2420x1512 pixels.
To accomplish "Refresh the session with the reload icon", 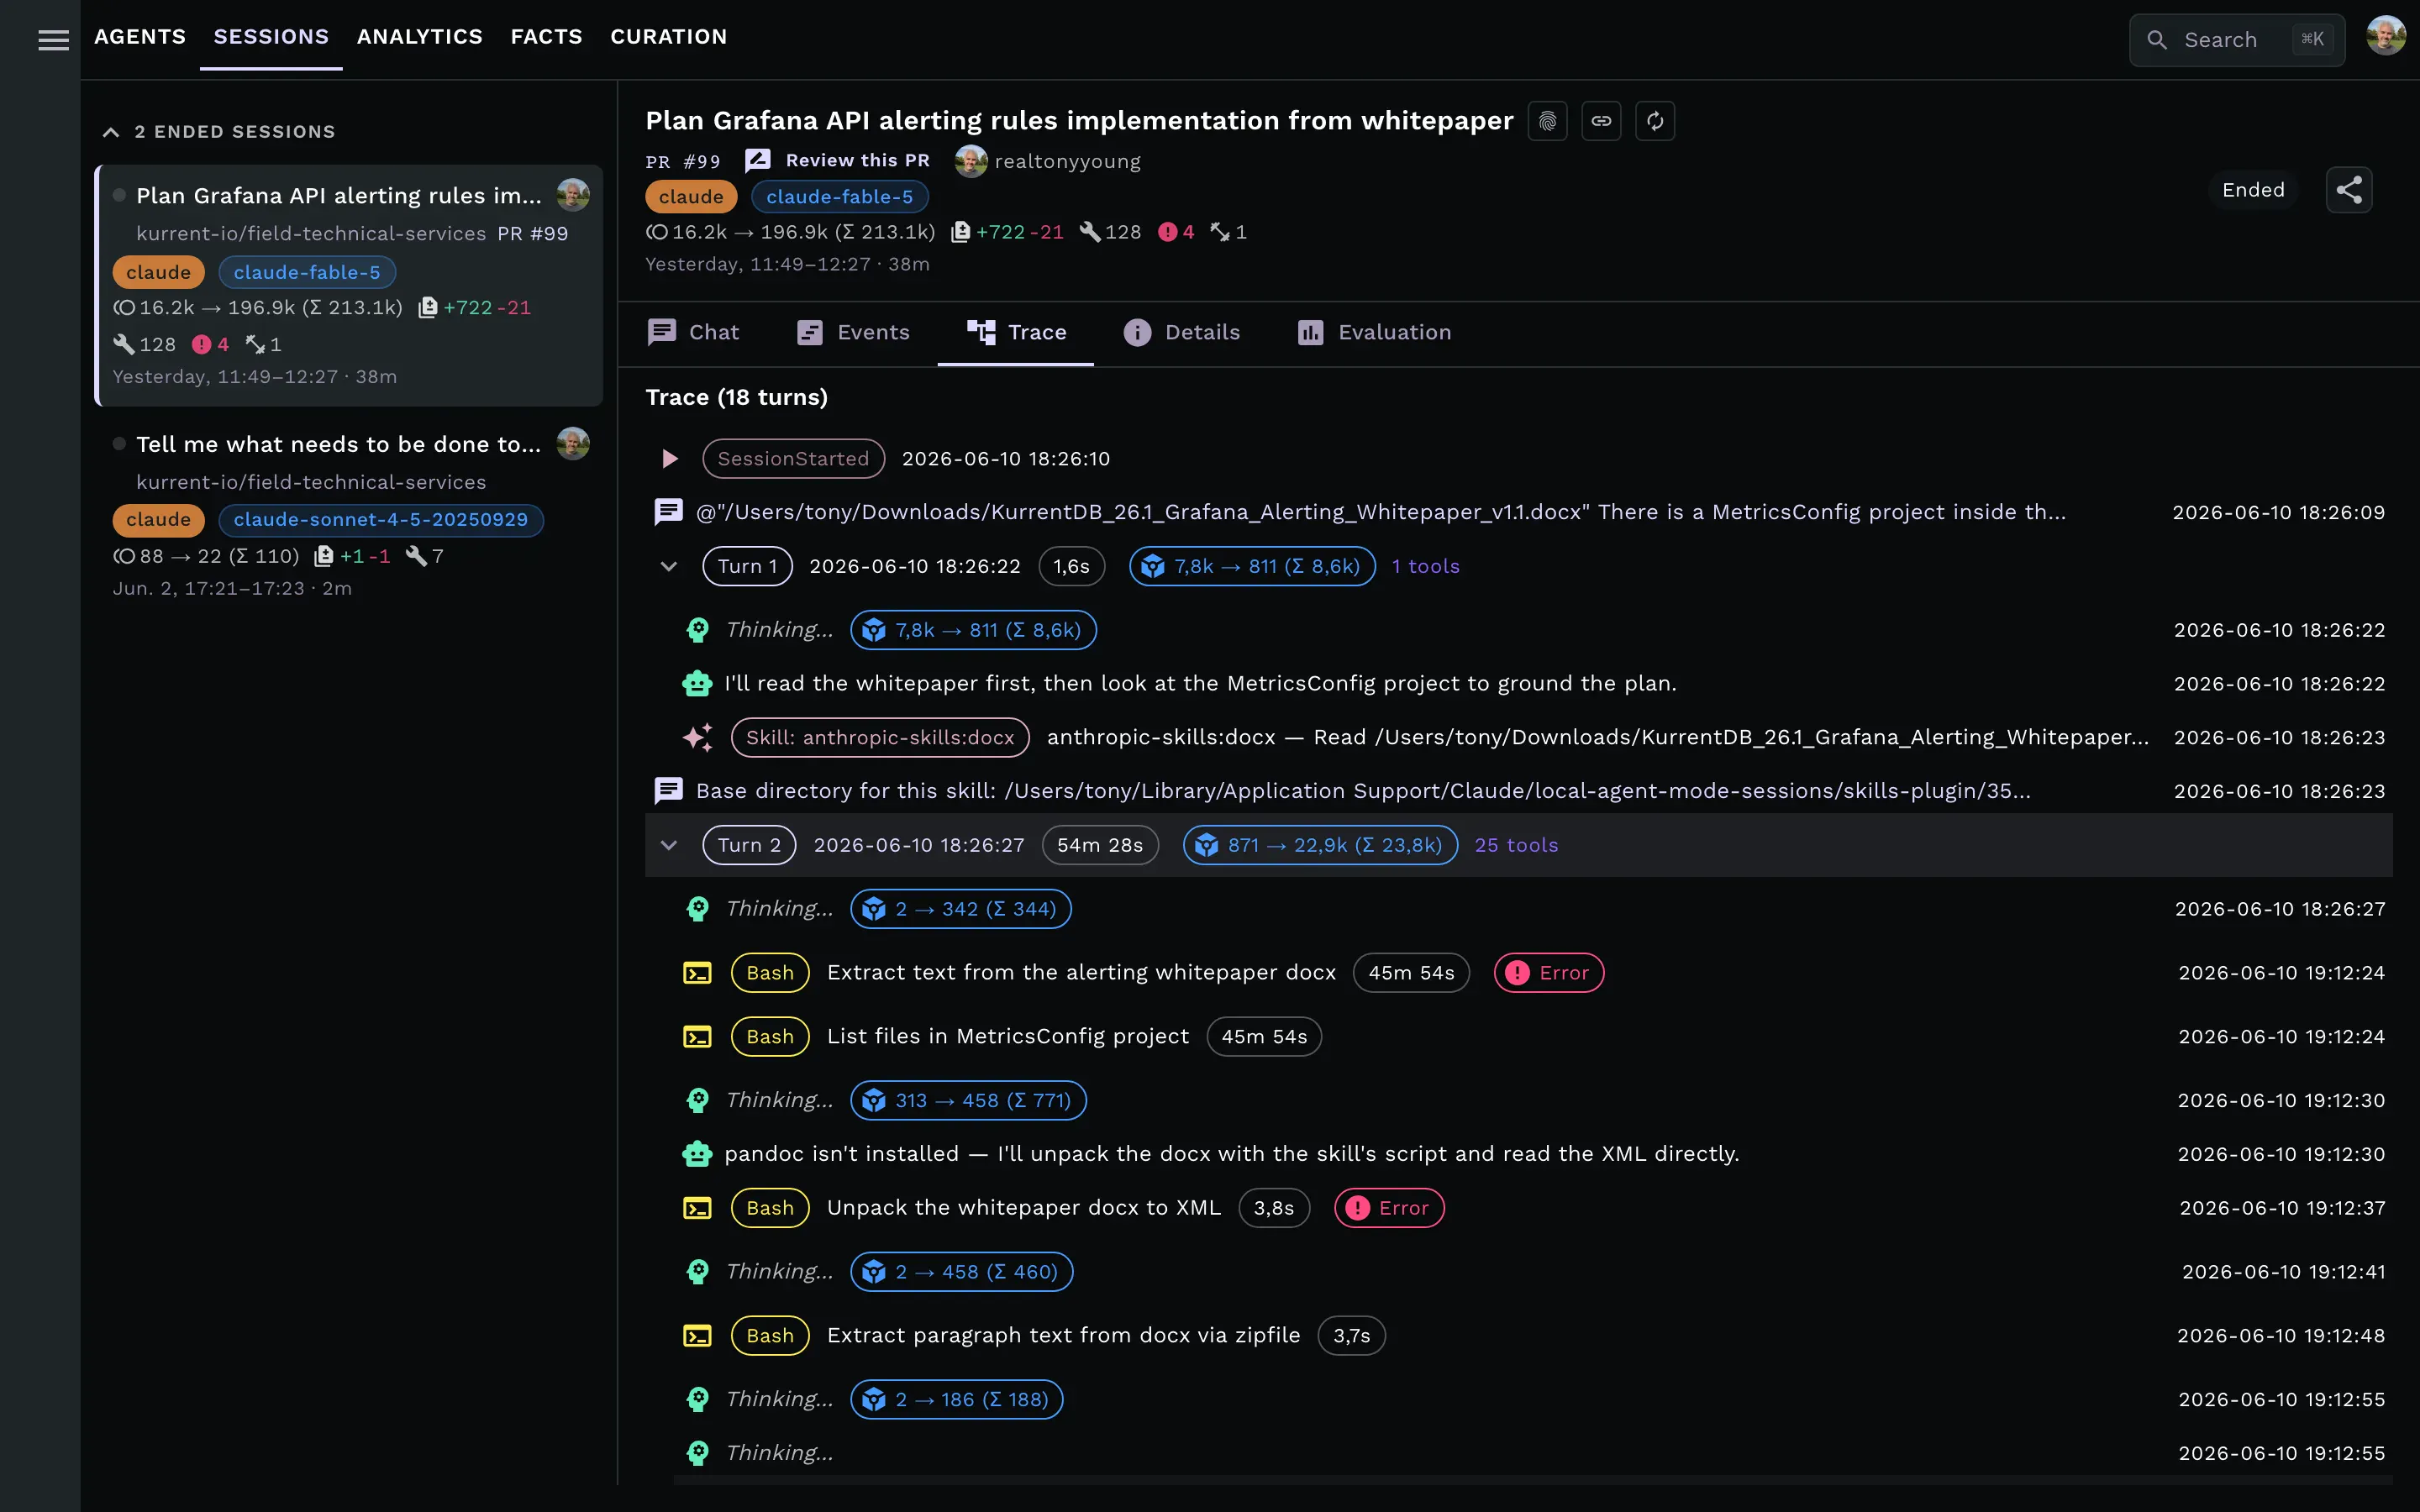I will point(1655,121).
